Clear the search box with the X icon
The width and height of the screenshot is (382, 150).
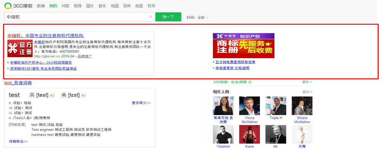pyautogui.click(x=151, y=17)
